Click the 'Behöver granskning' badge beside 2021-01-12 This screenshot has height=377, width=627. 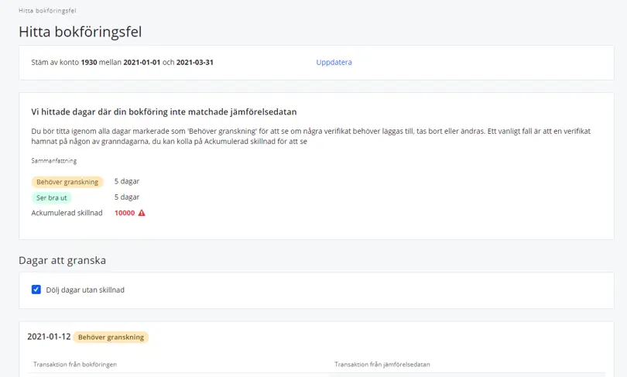click(110, 337)
